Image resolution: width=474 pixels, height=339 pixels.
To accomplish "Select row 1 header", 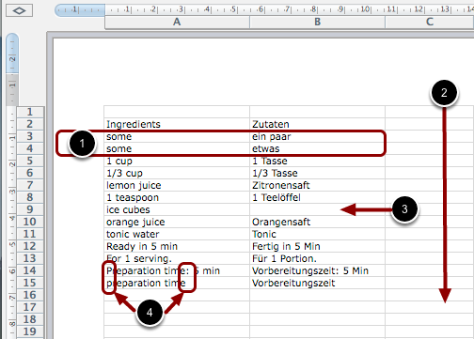I will point(30,112).
